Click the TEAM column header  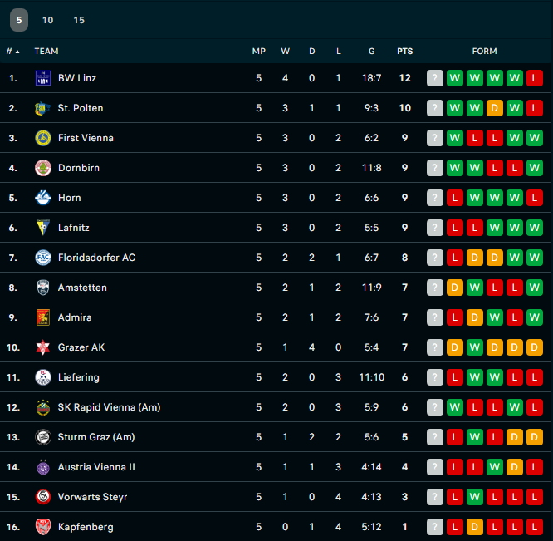pos(46,52)
